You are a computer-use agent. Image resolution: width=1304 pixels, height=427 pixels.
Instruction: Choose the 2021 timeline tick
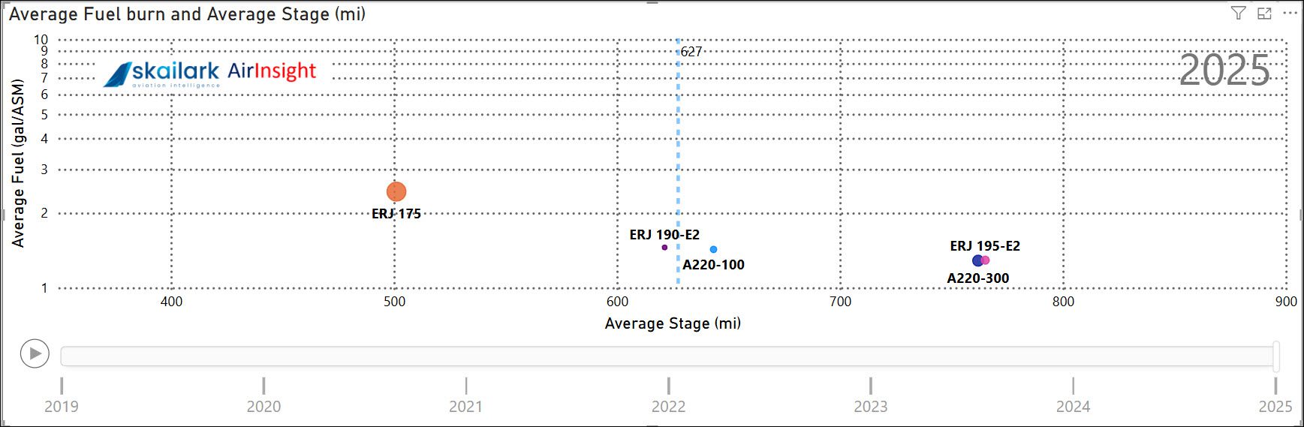(x=466, y=406)
